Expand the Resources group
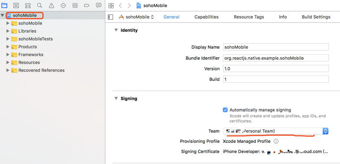340x164 pixels. pos(8,62)
